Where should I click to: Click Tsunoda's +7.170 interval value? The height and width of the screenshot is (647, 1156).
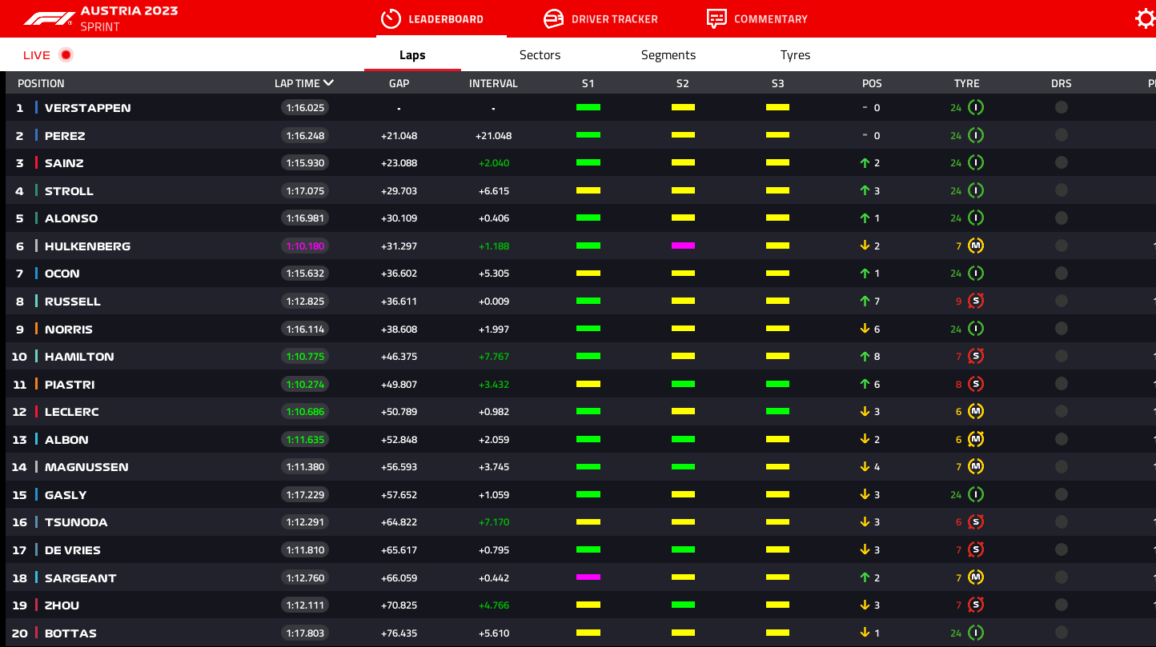point(493,522)
